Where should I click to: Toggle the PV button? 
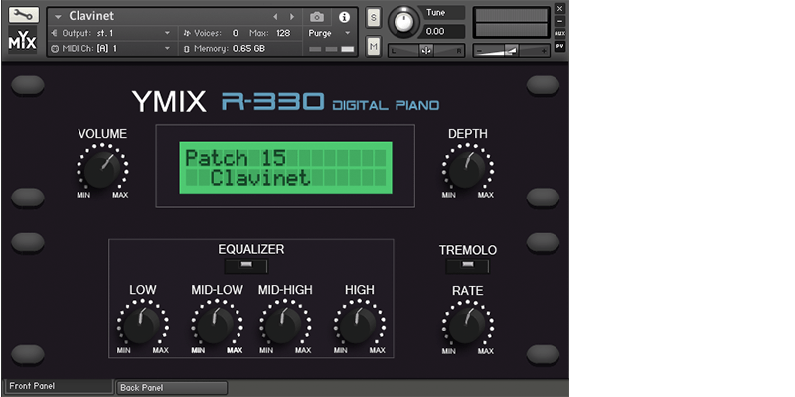pos(559,46)
